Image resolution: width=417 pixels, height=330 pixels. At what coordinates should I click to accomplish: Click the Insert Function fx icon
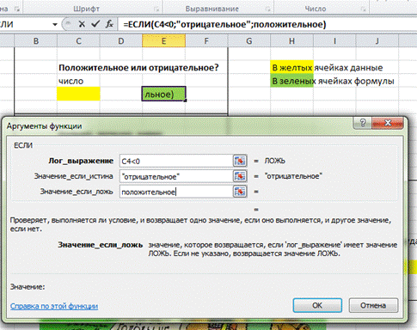point(109,24)
